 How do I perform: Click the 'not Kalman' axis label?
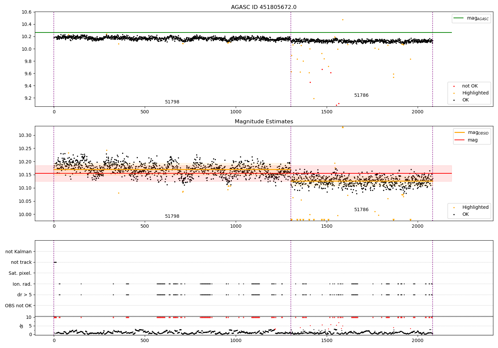click(x=19, y=252)
